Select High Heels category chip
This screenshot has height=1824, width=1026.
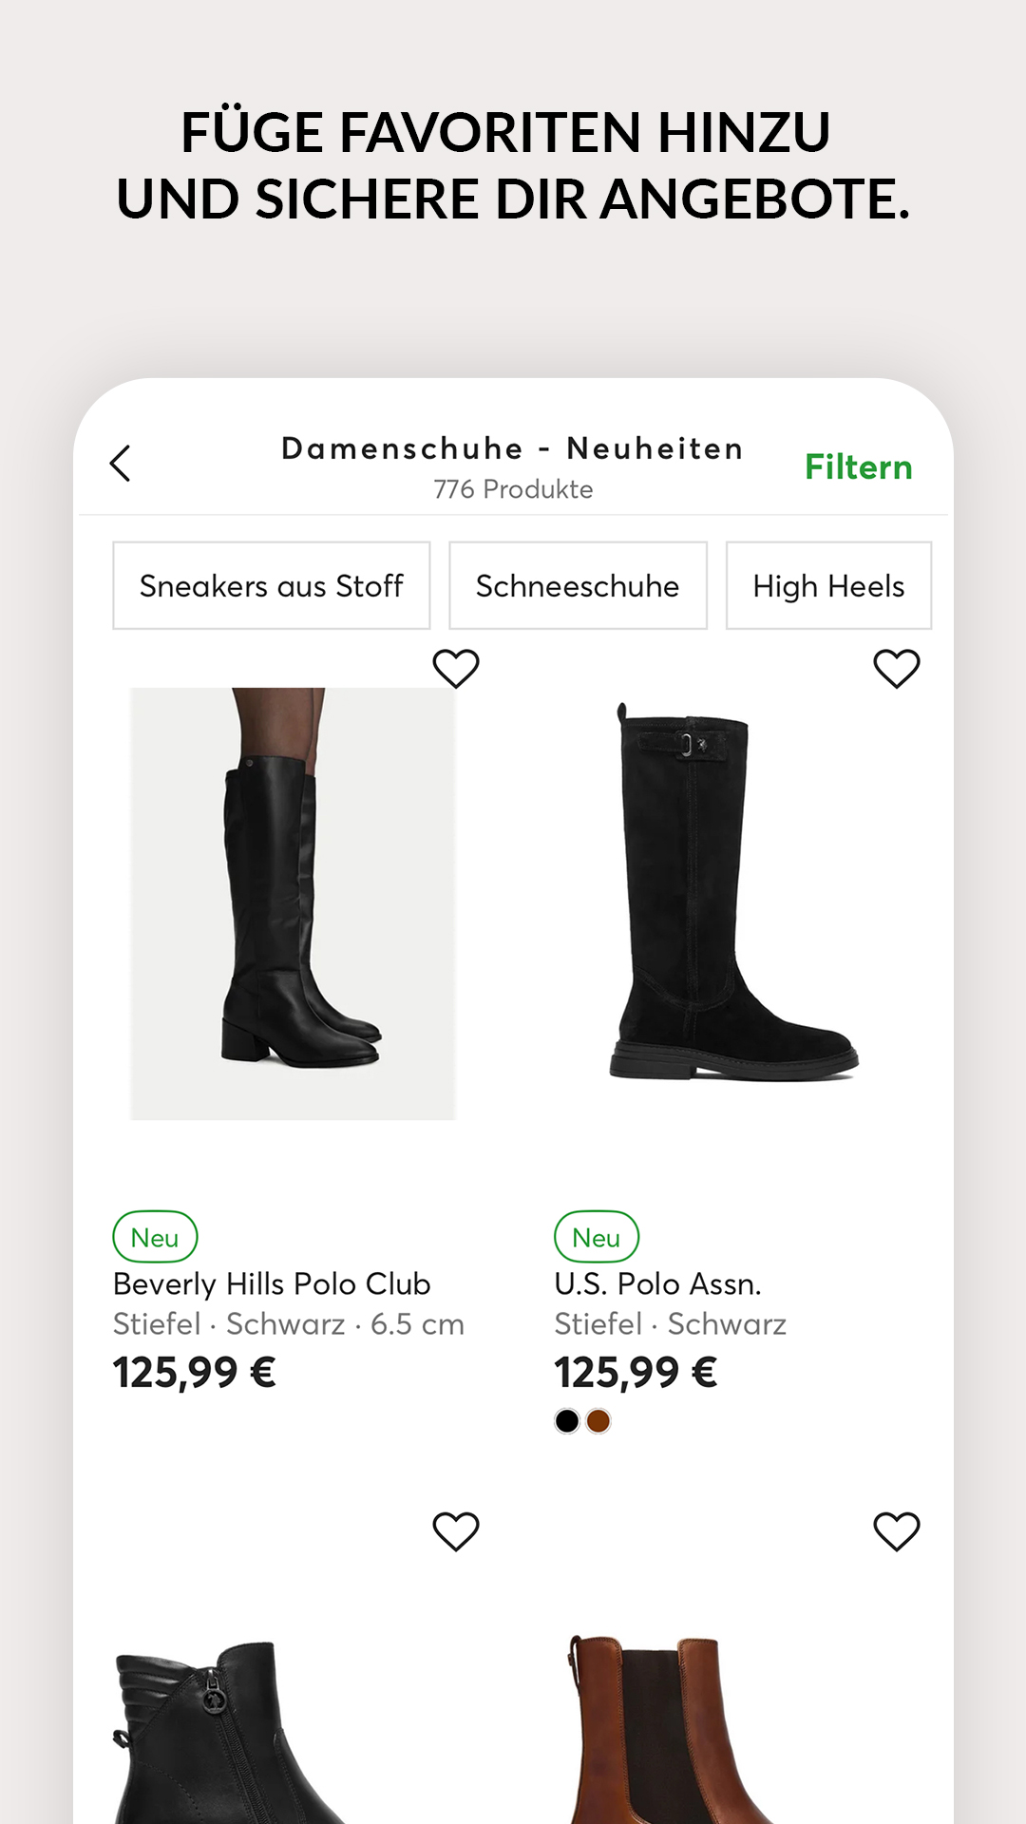pyautogui.click(x=828, y=585)
